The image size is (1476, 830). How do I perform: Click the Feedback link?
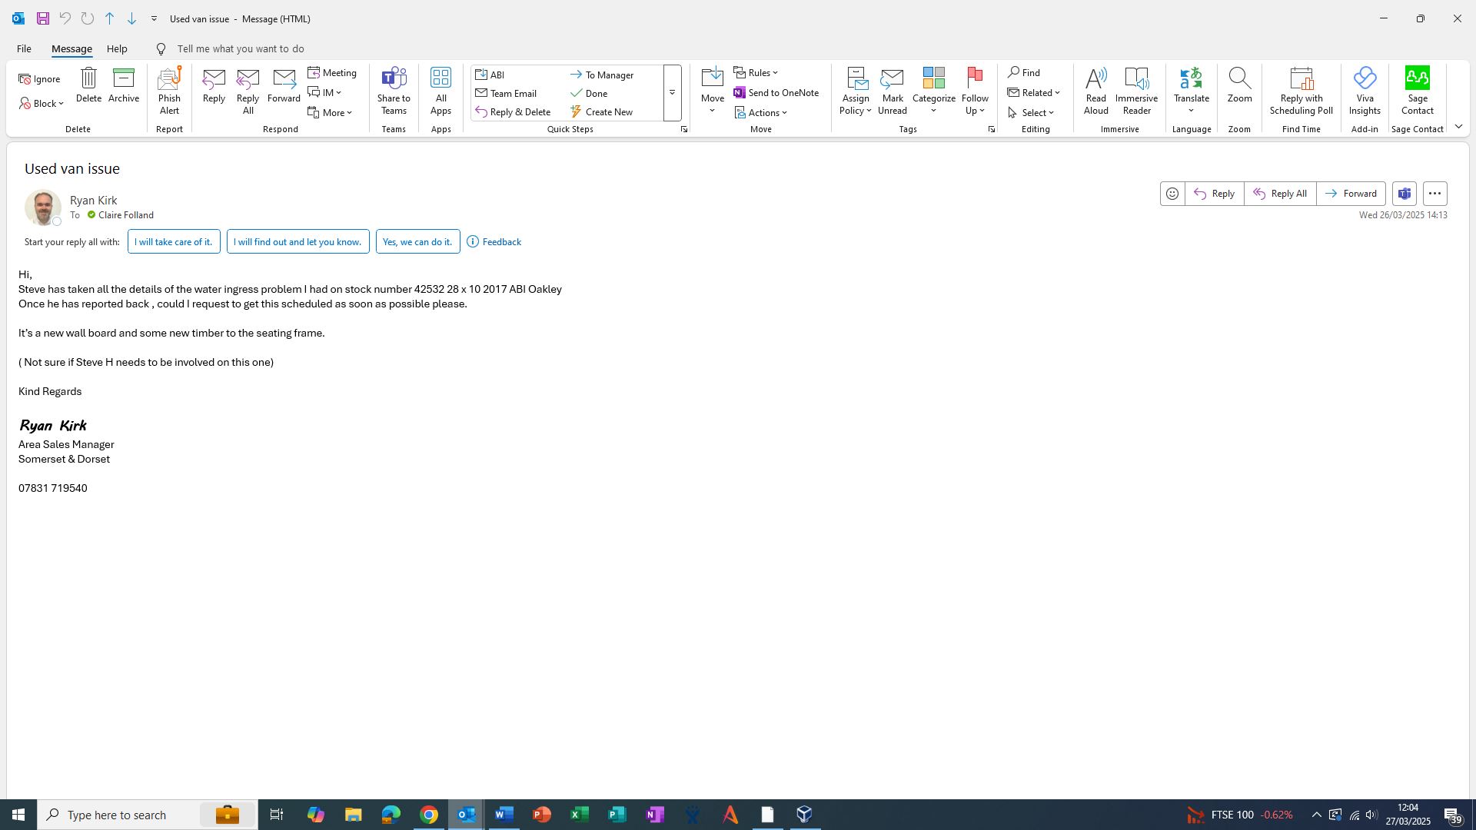pos(501,242)
